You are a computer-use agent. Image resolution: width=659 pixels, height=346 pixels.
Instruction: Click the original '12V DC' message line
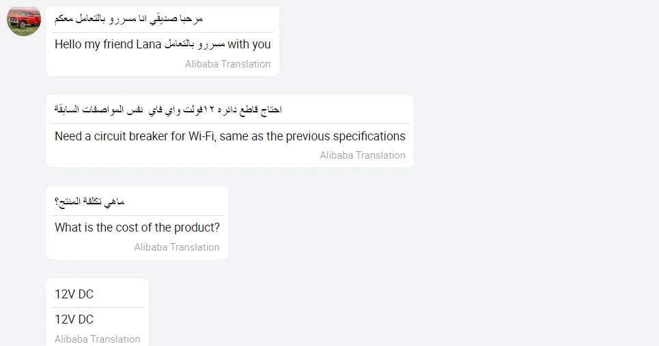click(74, 294)
